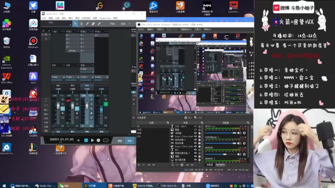Open the GeForce Experience desktop icon
The height and width of the screenshot is (188, 335).
7,62
